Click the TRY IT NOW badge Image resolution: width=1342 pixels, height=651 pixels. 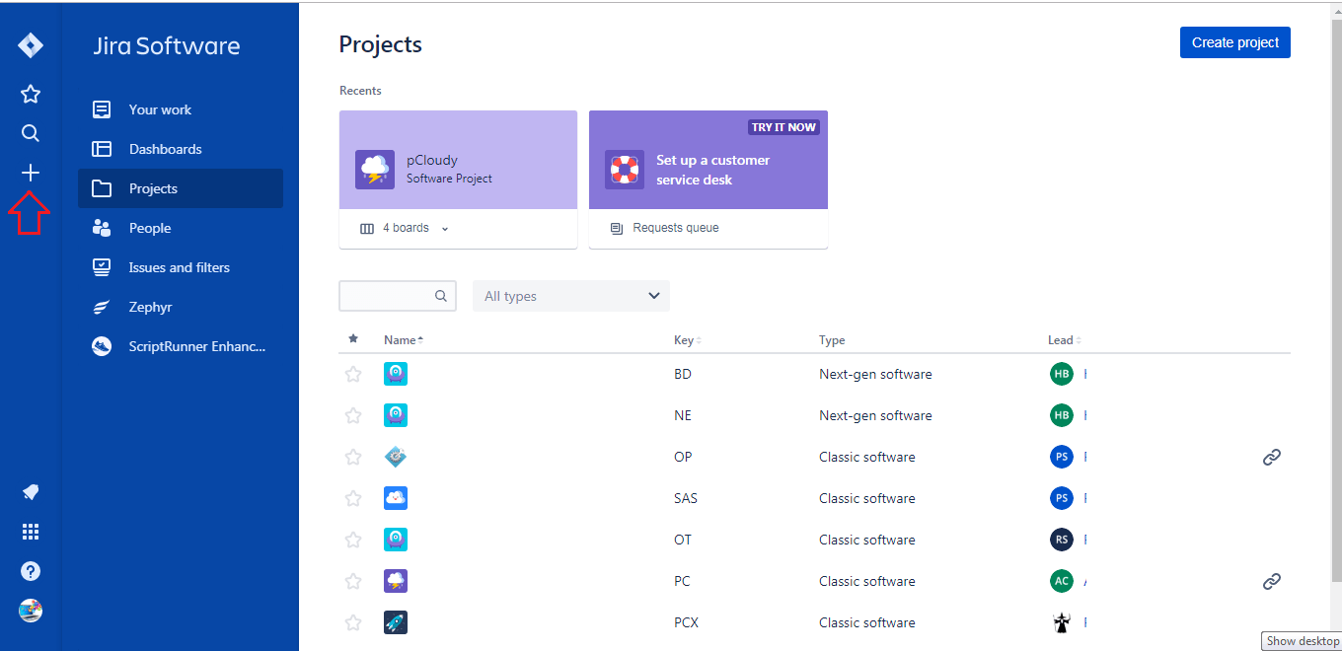tap(783, 127)
